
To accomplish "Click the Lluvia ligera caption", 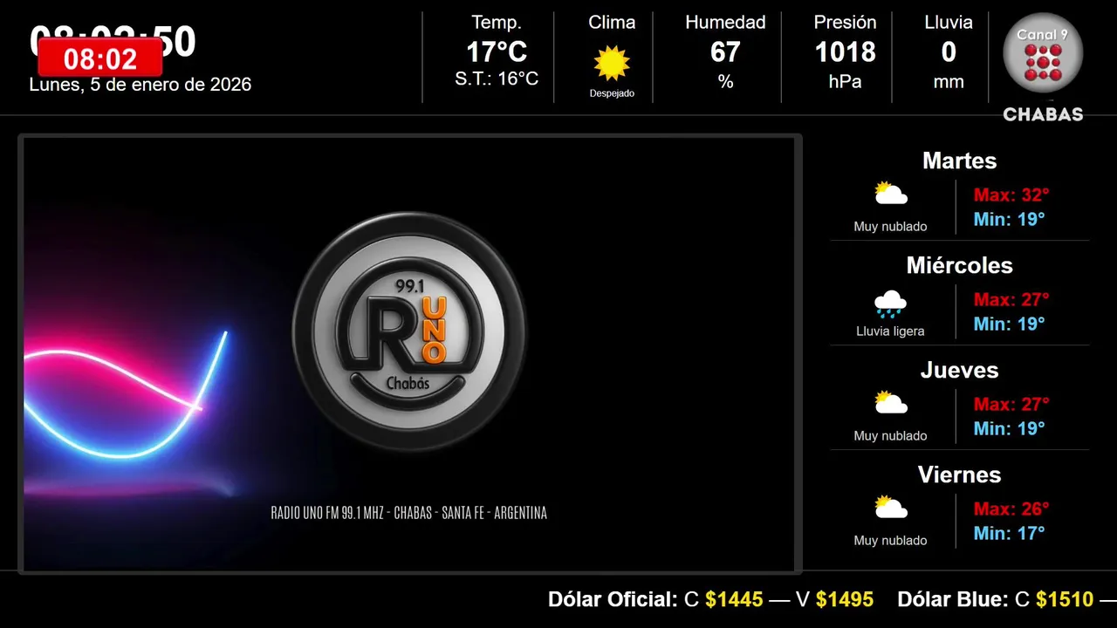I will (x=891, y=331).
